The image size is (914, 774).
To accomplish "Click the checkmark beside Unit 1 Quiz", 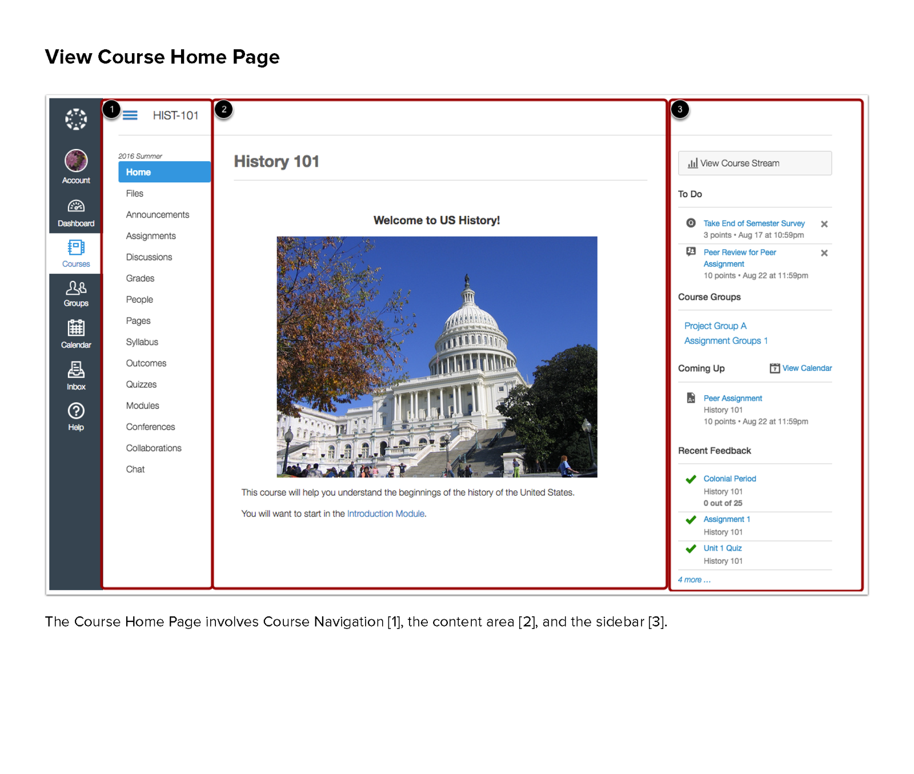I will tap(691, 549).
